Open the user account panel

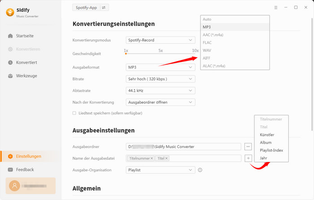pos(31,186)
